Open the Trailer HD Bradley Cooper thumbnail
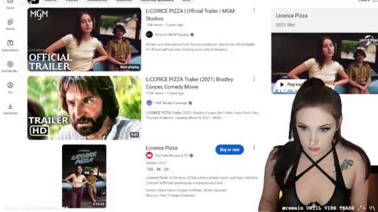Screen dimensions: 378x212 (x=84, y=108)
